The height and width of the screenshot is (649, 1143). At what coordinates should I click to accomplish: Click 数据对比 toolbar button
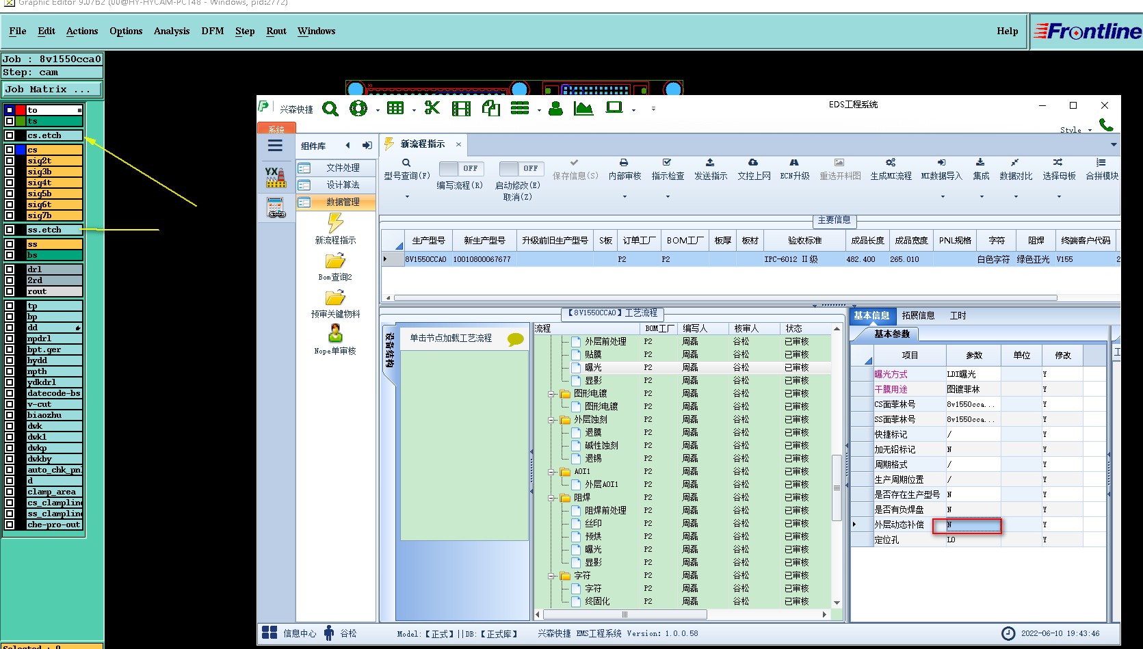point(1016,170)
